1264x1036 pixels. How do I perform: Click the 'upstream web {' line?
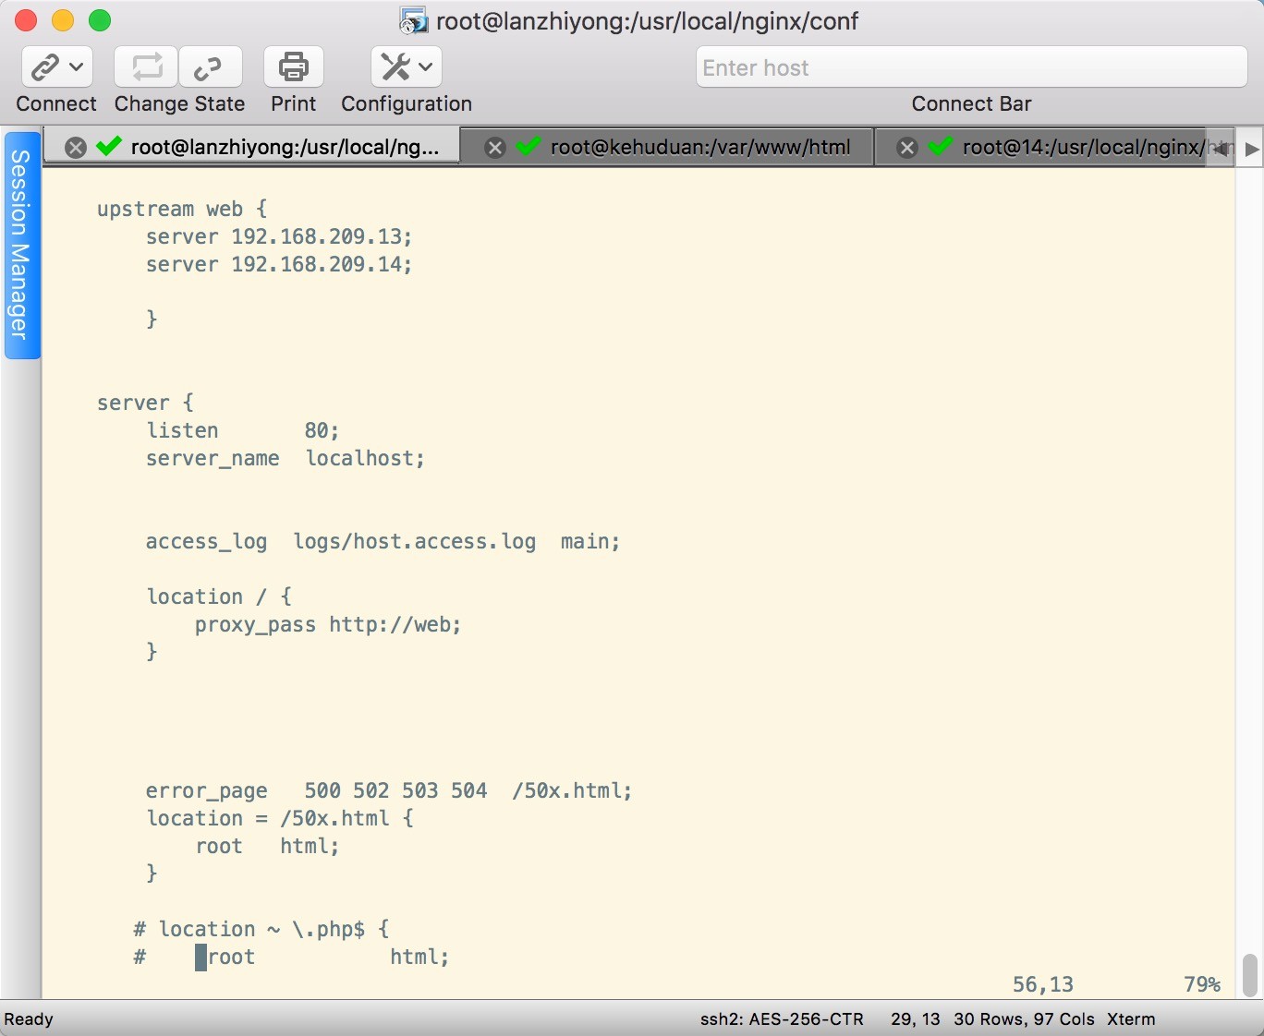point(182,209)
